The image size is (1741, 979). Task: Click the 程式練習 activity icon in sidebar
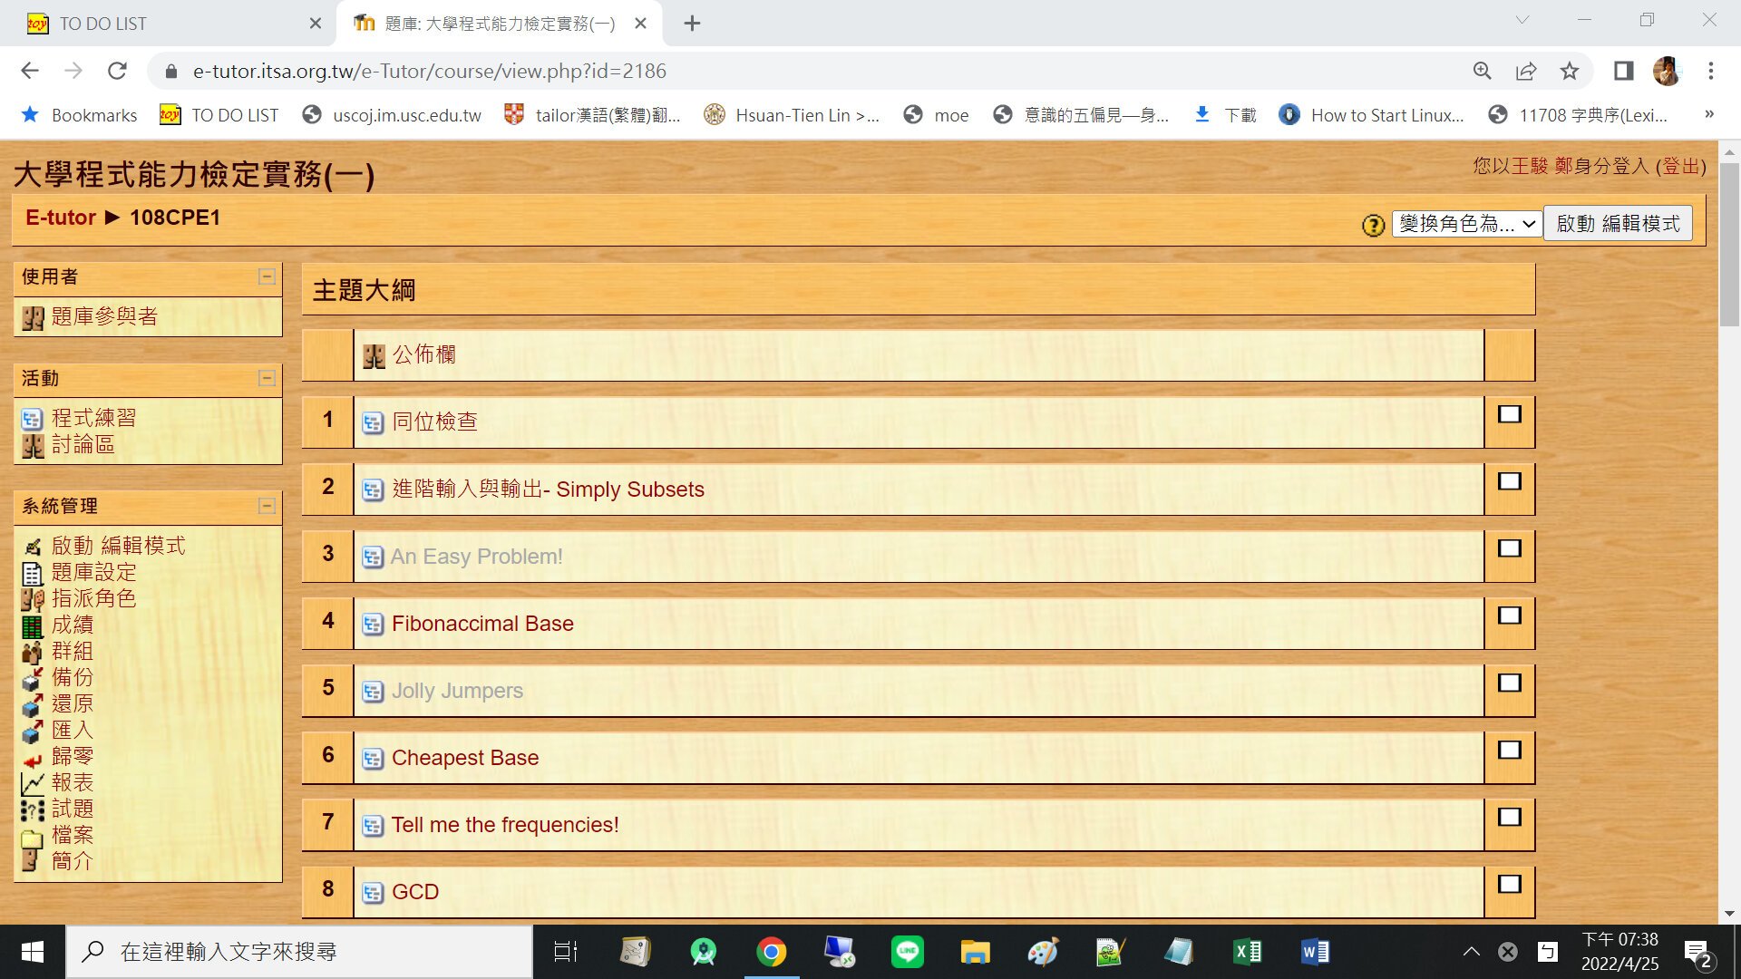pyautogui.click(x=32, y=419)
